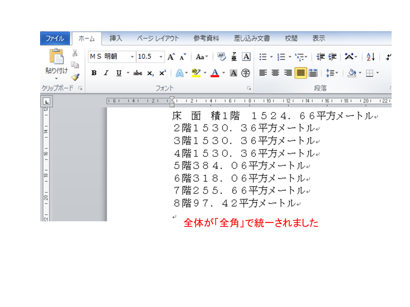Open the ページ レイアウト tab
Viewport: 410px width, 307px height.
pos(158,38)
